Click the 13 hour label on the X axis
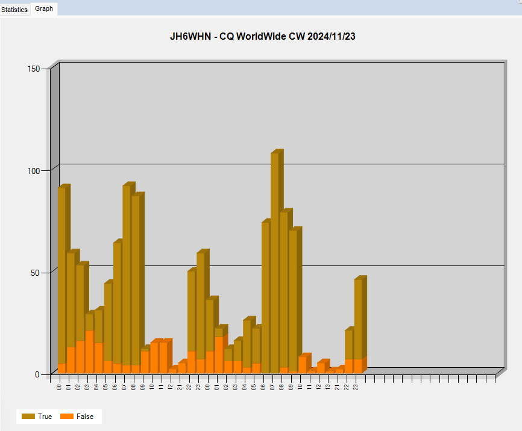This screenshot has width=522, height=431. 328,386
